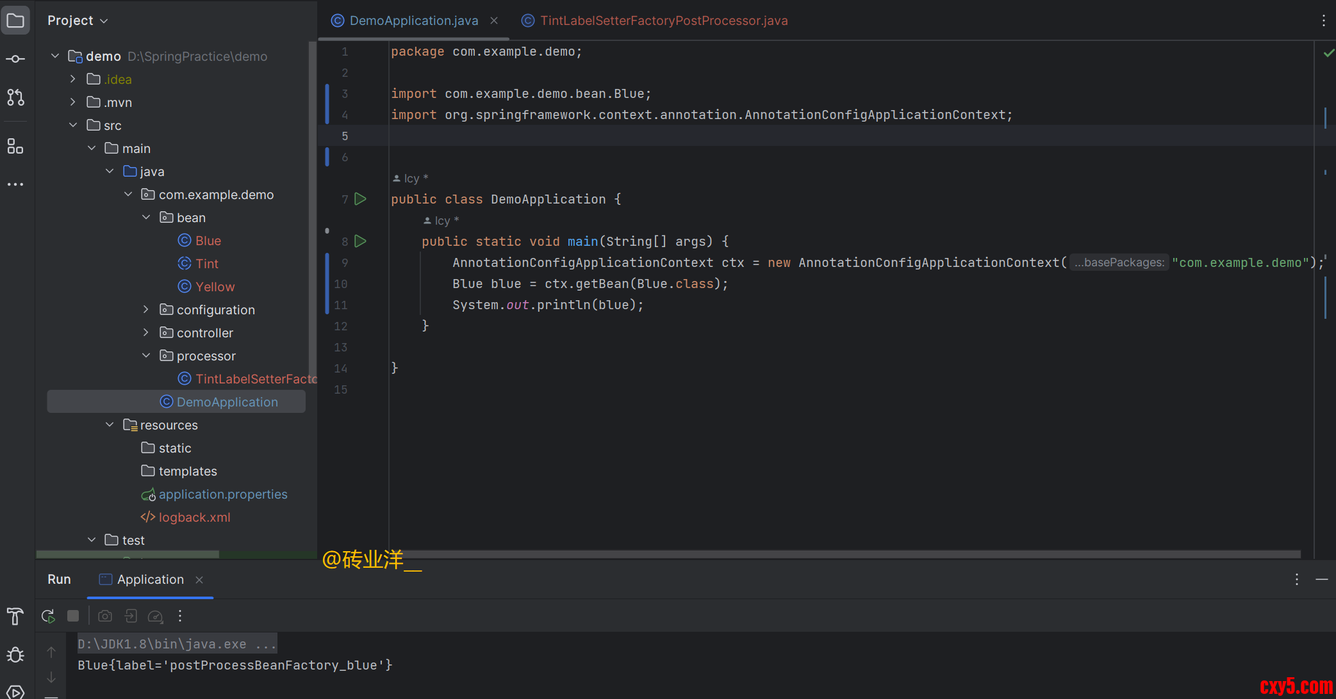Close the DemoApplication.java editor tab

pyautogui.click(x=494, y=20)
